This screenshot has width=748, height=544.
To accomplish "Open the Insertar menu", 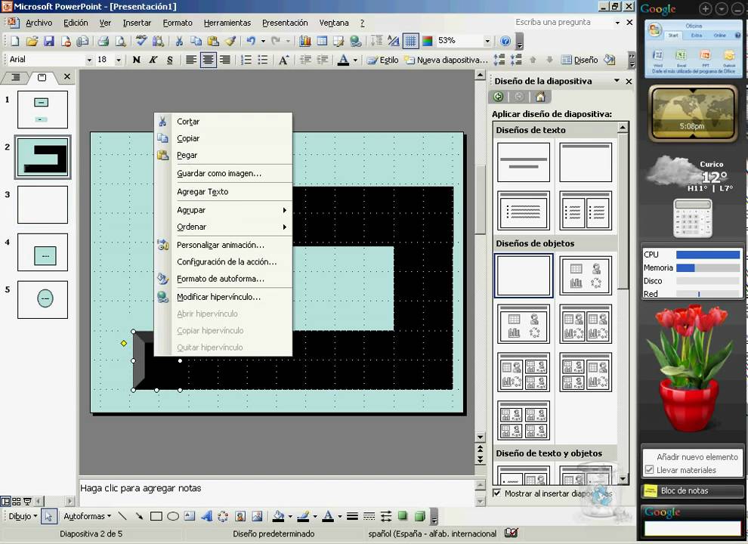I will coord(137,23).
